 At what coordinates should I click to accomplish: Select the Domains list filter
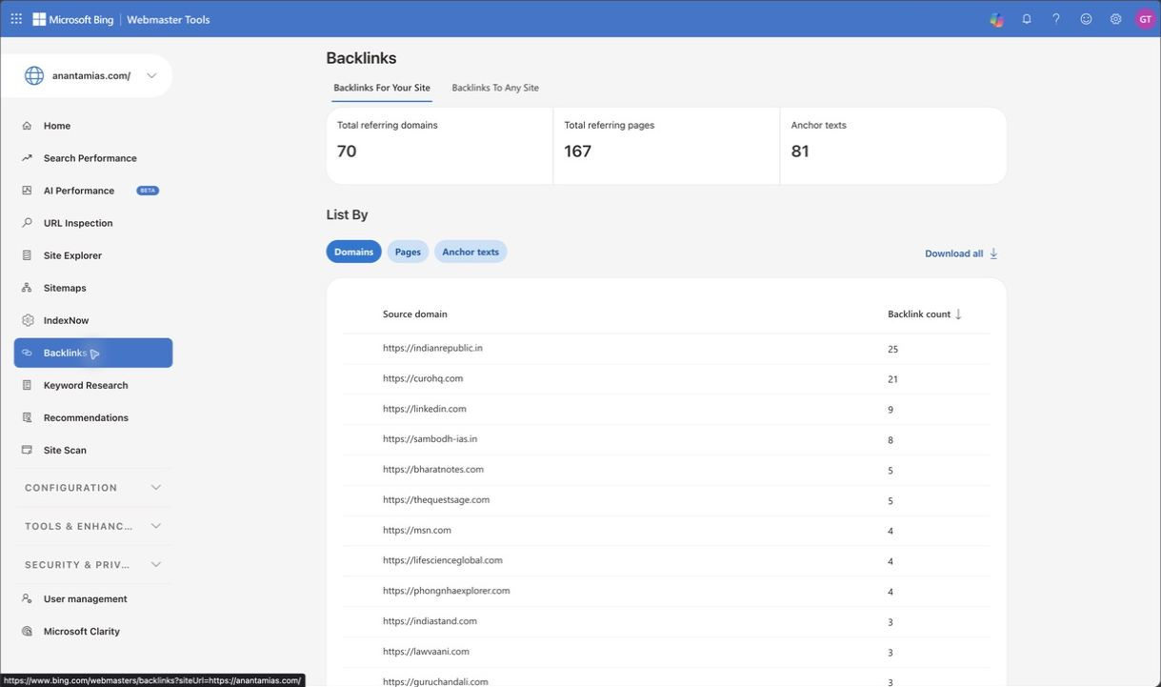click(353, 252)
